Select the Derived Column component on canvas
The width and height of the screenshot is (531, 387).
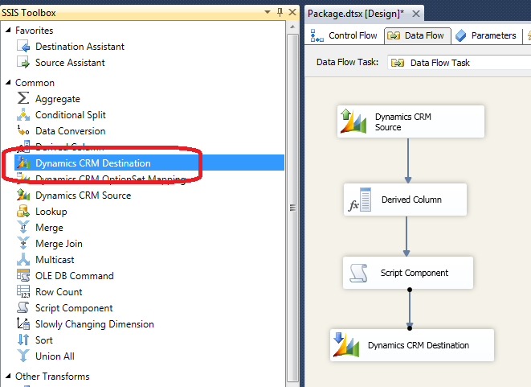coord(405,200)
